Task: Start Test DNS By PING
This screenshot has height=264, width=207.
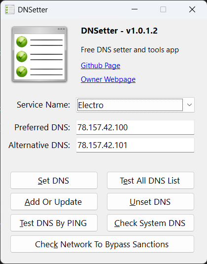Action: 54,223
